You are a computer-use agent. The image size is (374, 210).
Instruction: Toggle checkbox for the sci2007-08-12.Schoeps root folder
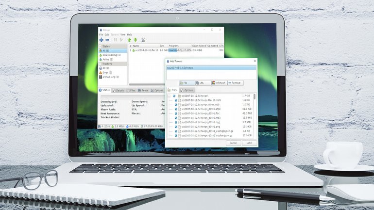174,96
